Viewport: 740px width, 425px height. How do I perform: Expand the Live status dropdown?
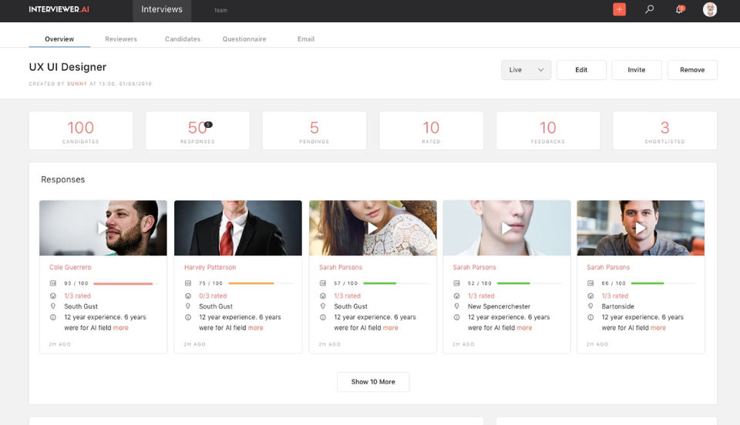pos(526,70)
